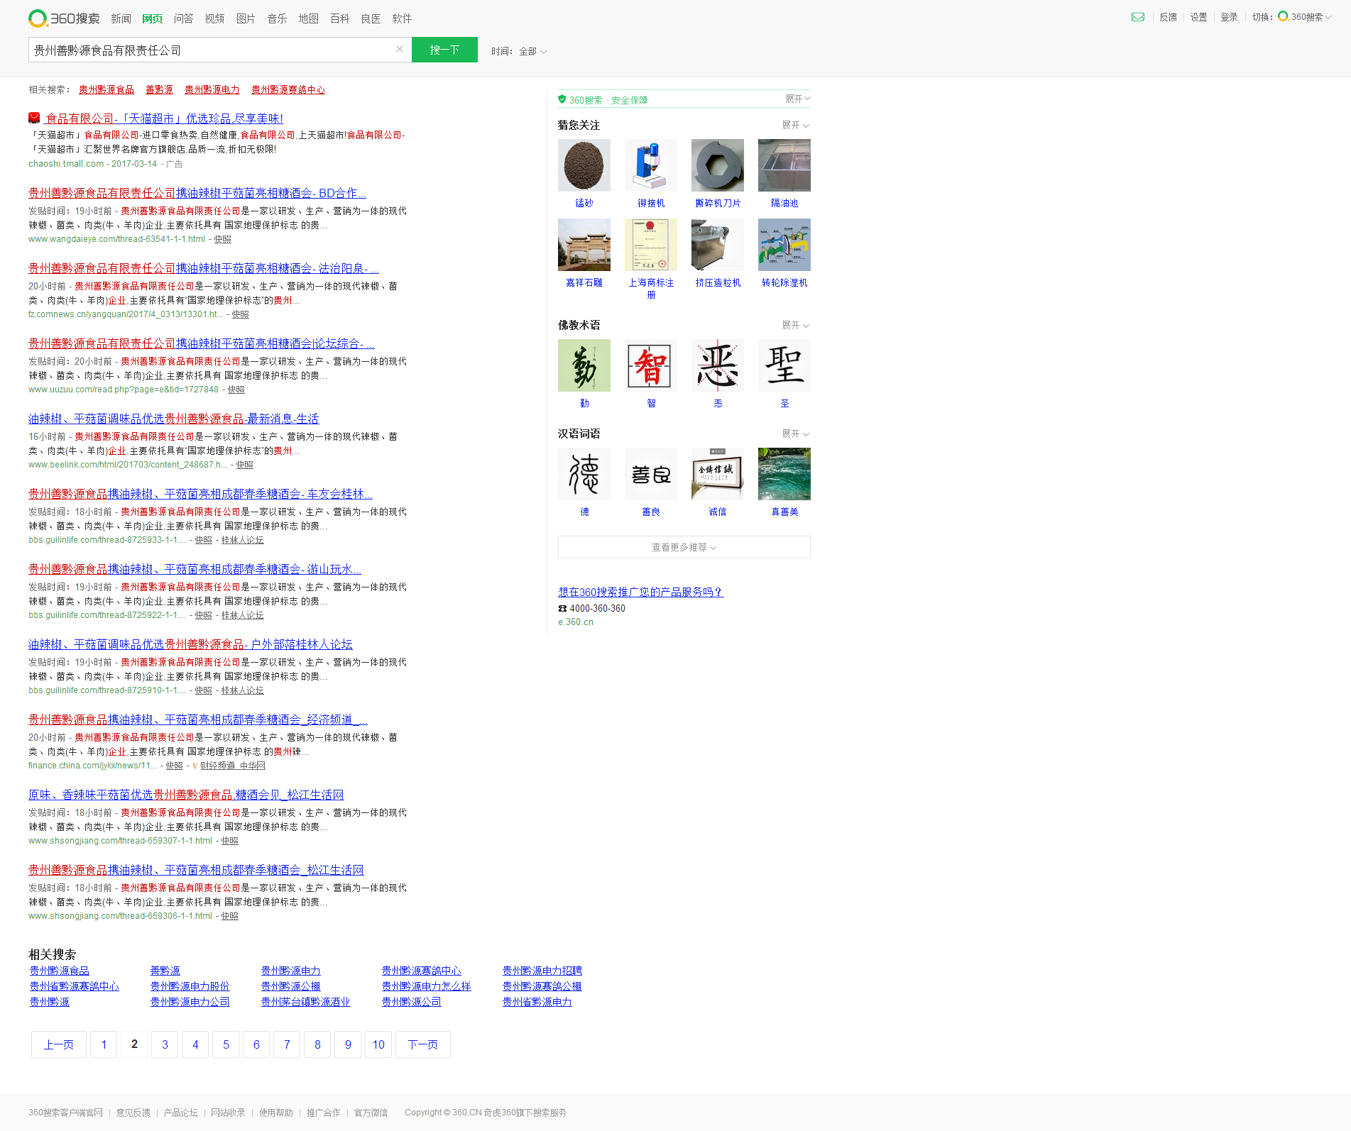Click the green security shield icon
Screen dimensions: 1351x1131
tap(562, 99)
